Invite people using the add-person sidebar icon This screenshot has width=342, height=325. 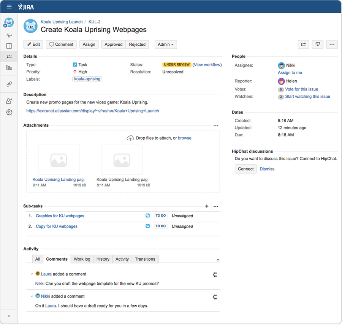(x=9, y=100)
